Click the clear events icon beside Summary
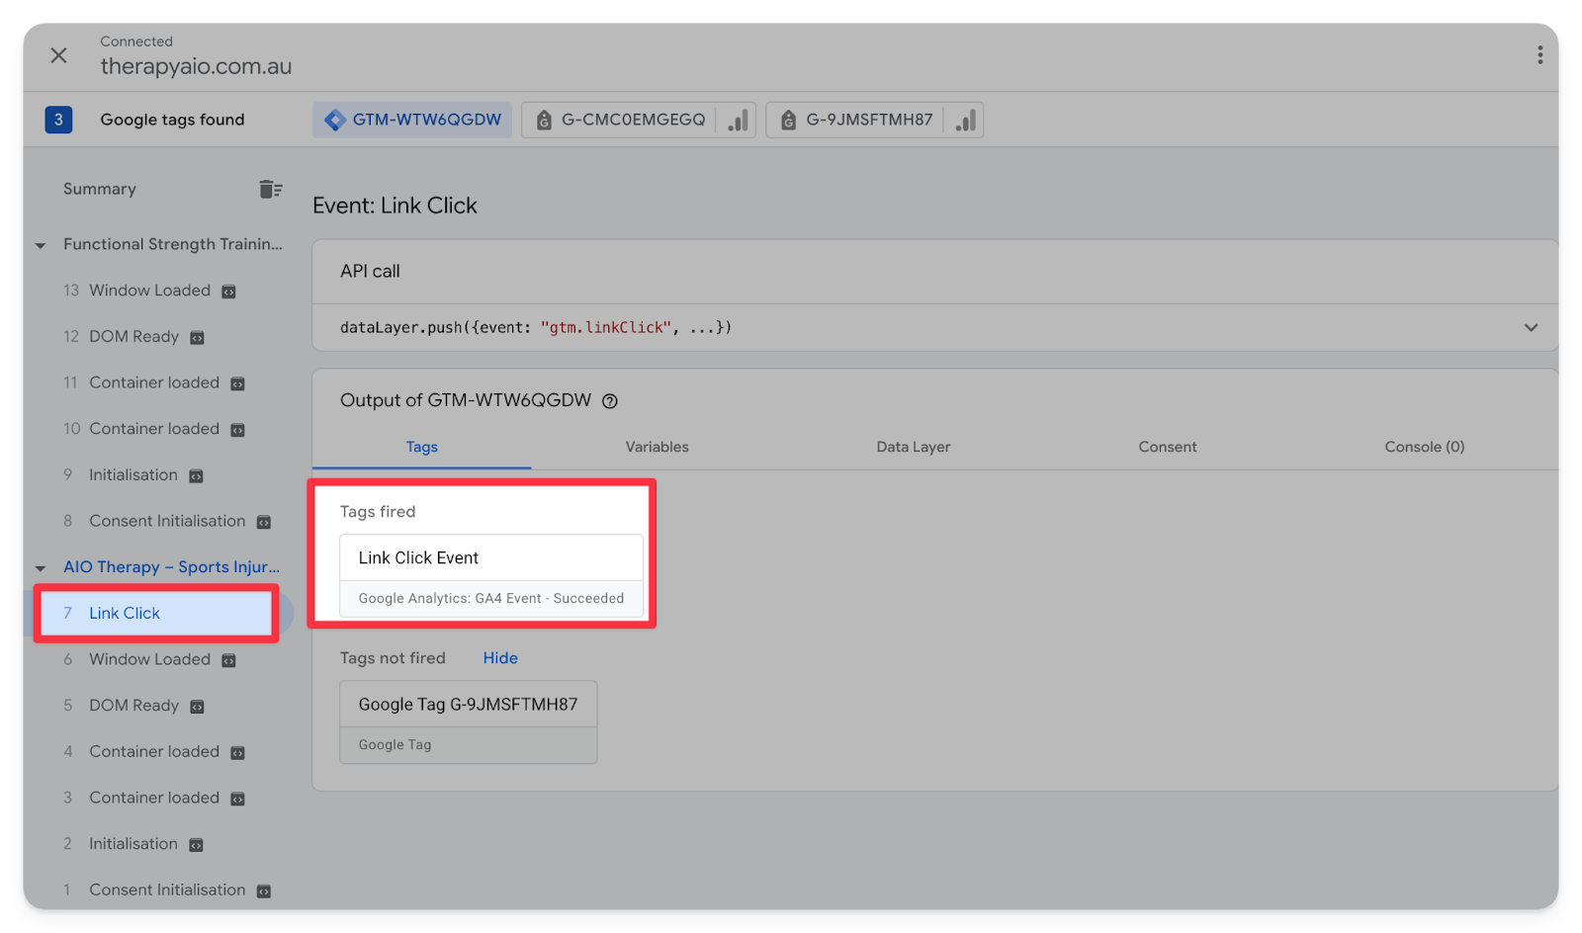Viewport: 1582px width, 933px height. 270,189
